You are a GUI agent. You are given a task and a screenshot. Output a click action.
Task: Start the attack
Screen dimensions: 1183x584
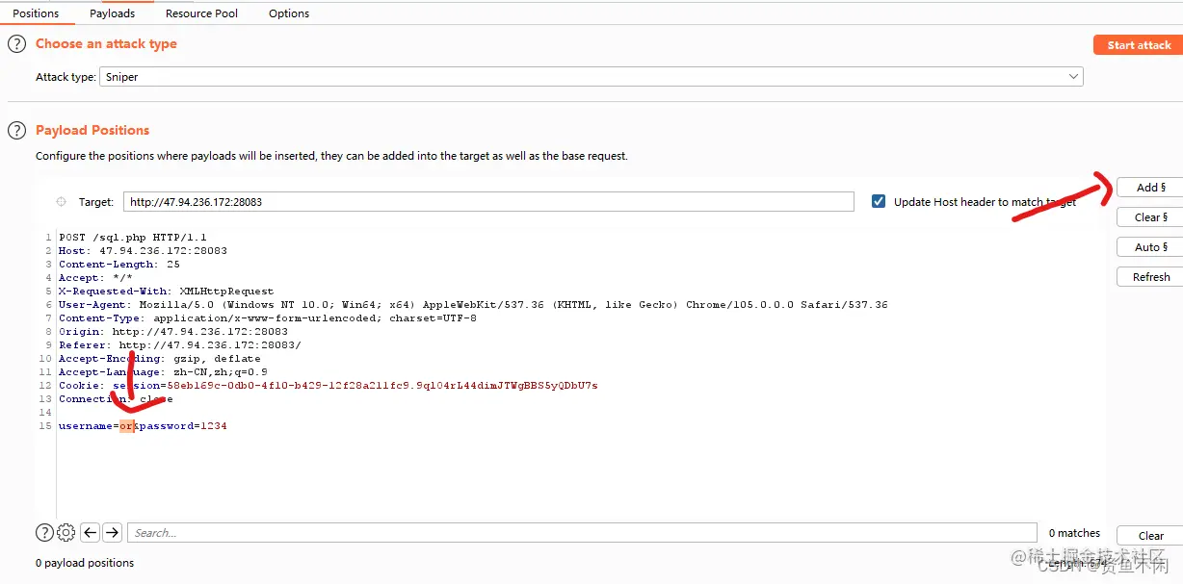tap(1138, 45)
